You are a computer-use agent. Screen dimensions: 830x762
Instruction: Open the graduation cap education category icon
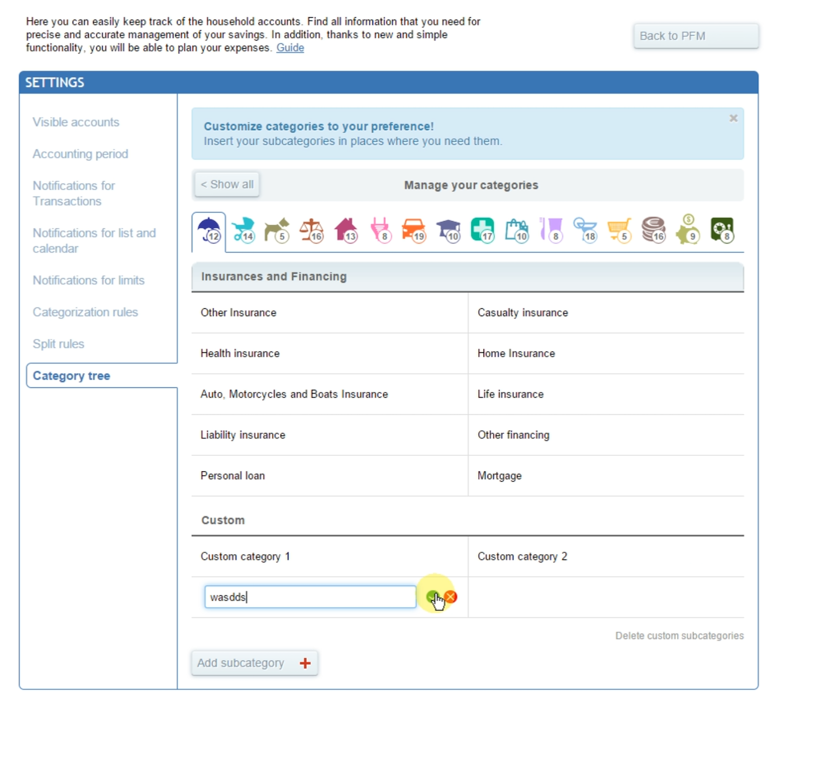coord(449,230)
